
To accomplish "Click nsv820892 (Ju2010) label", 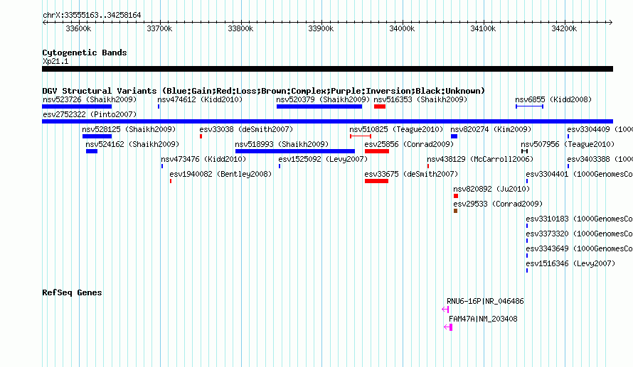I will click(x=491, y=189).
